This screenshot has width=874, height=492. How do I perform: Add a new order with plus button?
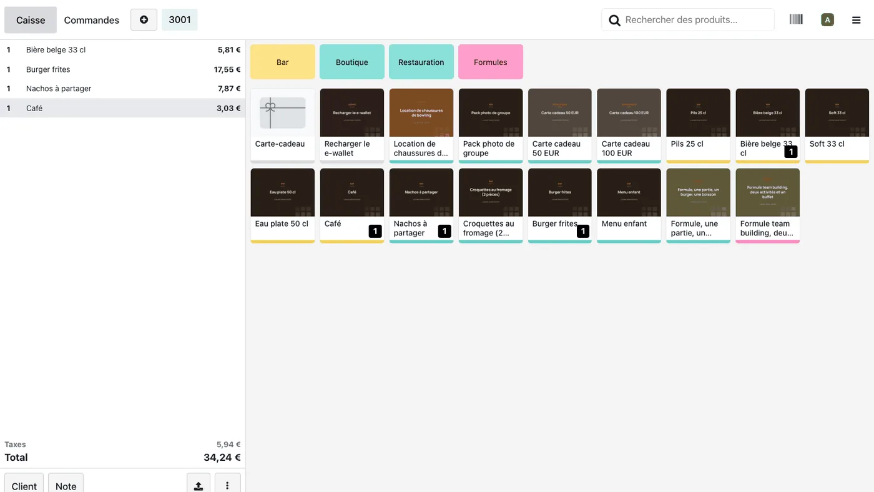(144, 19)
